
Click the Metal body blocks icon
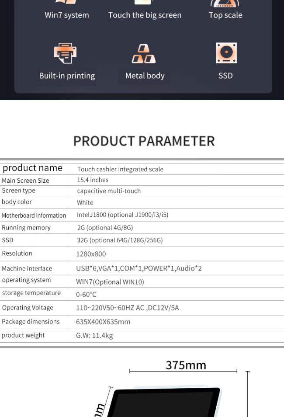[144, 54]
